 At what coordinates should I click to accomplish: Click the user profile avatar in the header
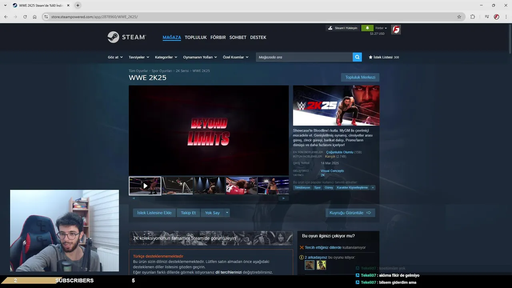(396, 30)
